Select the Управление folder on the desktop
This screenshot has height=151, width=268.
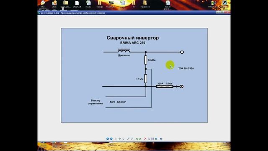[x=145, y=4]
